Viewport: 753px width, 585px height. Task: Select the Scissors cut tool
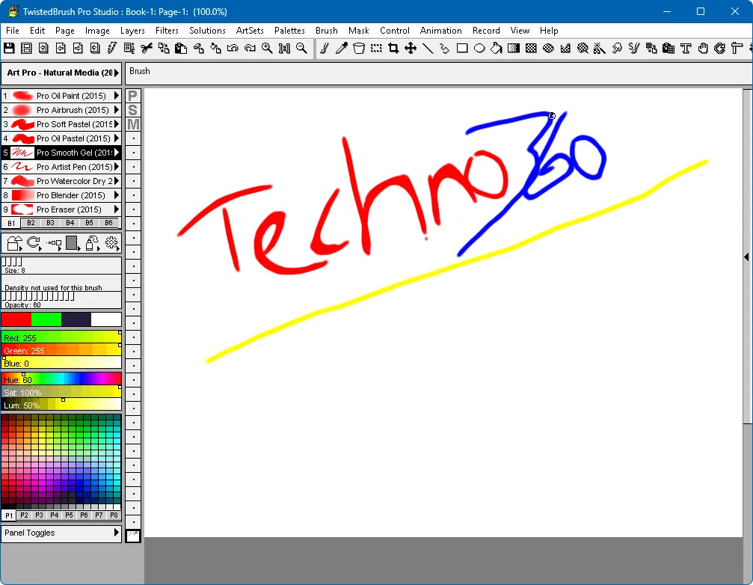(147, 49)
